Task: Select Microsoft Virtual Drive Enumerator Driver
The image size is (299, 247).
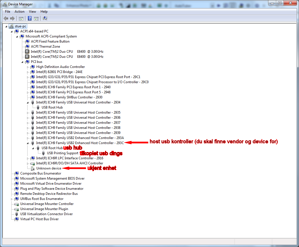Action: (51, 184)
